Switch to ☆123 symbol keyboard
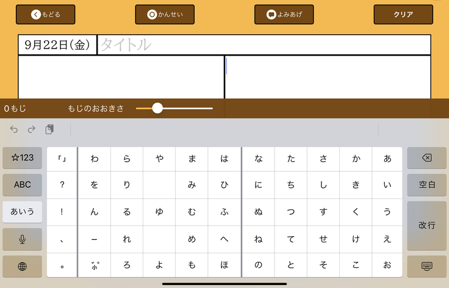This screenshot has height=288, width=449. pyautogui.click(x=23, y=158)
